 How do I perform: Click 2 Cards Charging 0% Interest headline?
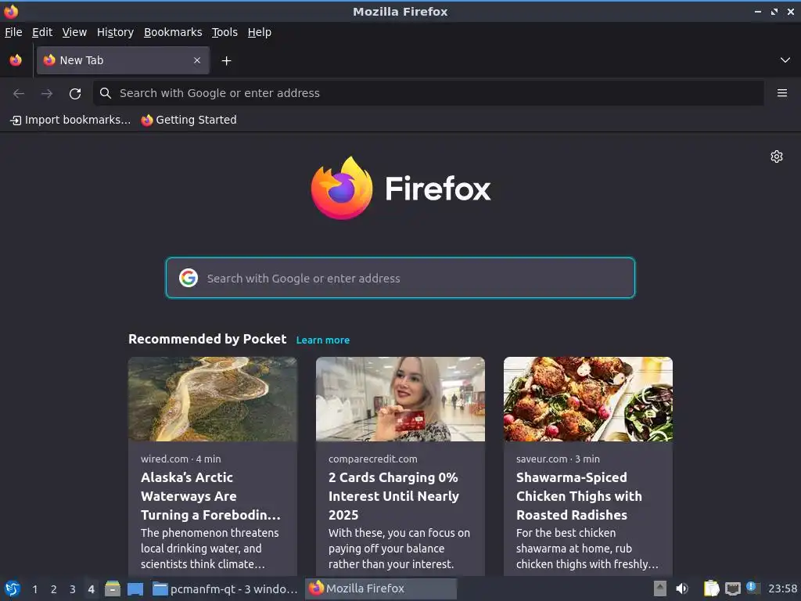click(394, 496)
